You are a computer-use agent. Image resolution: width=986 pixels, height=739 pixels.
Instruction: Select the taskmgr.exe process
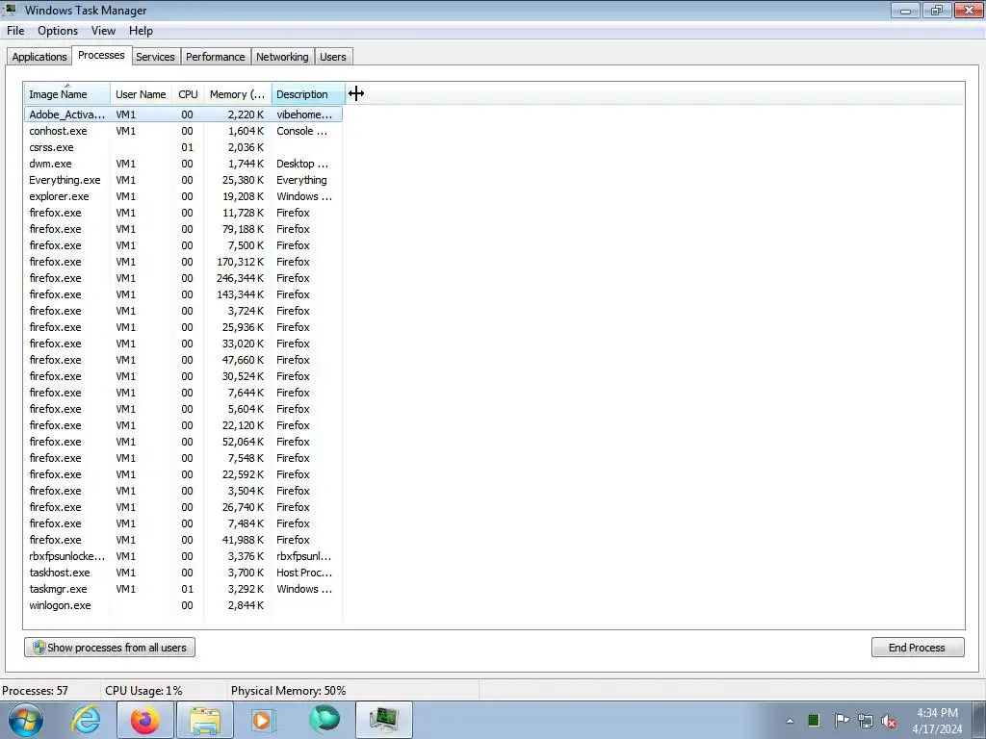click(x=184, y=589)
